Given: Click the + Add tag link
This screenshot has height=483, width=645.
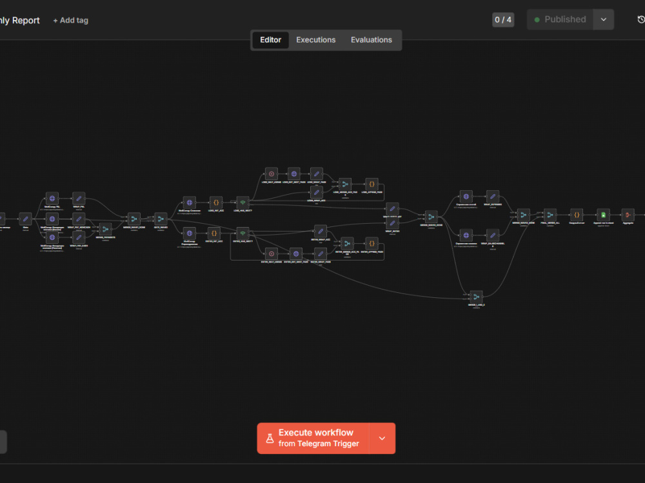Looking at the screenshot, I should click(70, 20).
